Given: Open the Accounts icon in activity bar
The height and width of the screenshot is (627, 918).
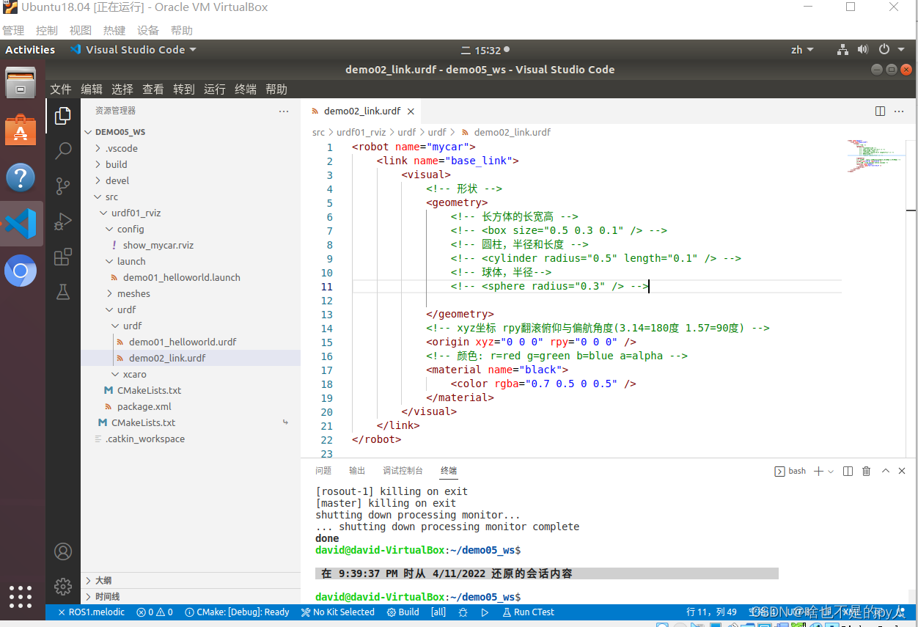Looking at the screenshot, I should pos(63,551).
